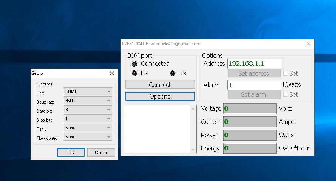Close the PZEM-004T Reader window

(308, 44)
